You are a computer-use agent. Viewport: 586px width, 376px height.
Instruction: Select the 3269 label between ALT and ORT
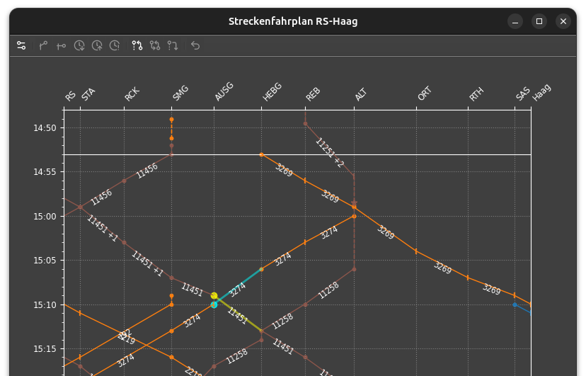point(386,232)
